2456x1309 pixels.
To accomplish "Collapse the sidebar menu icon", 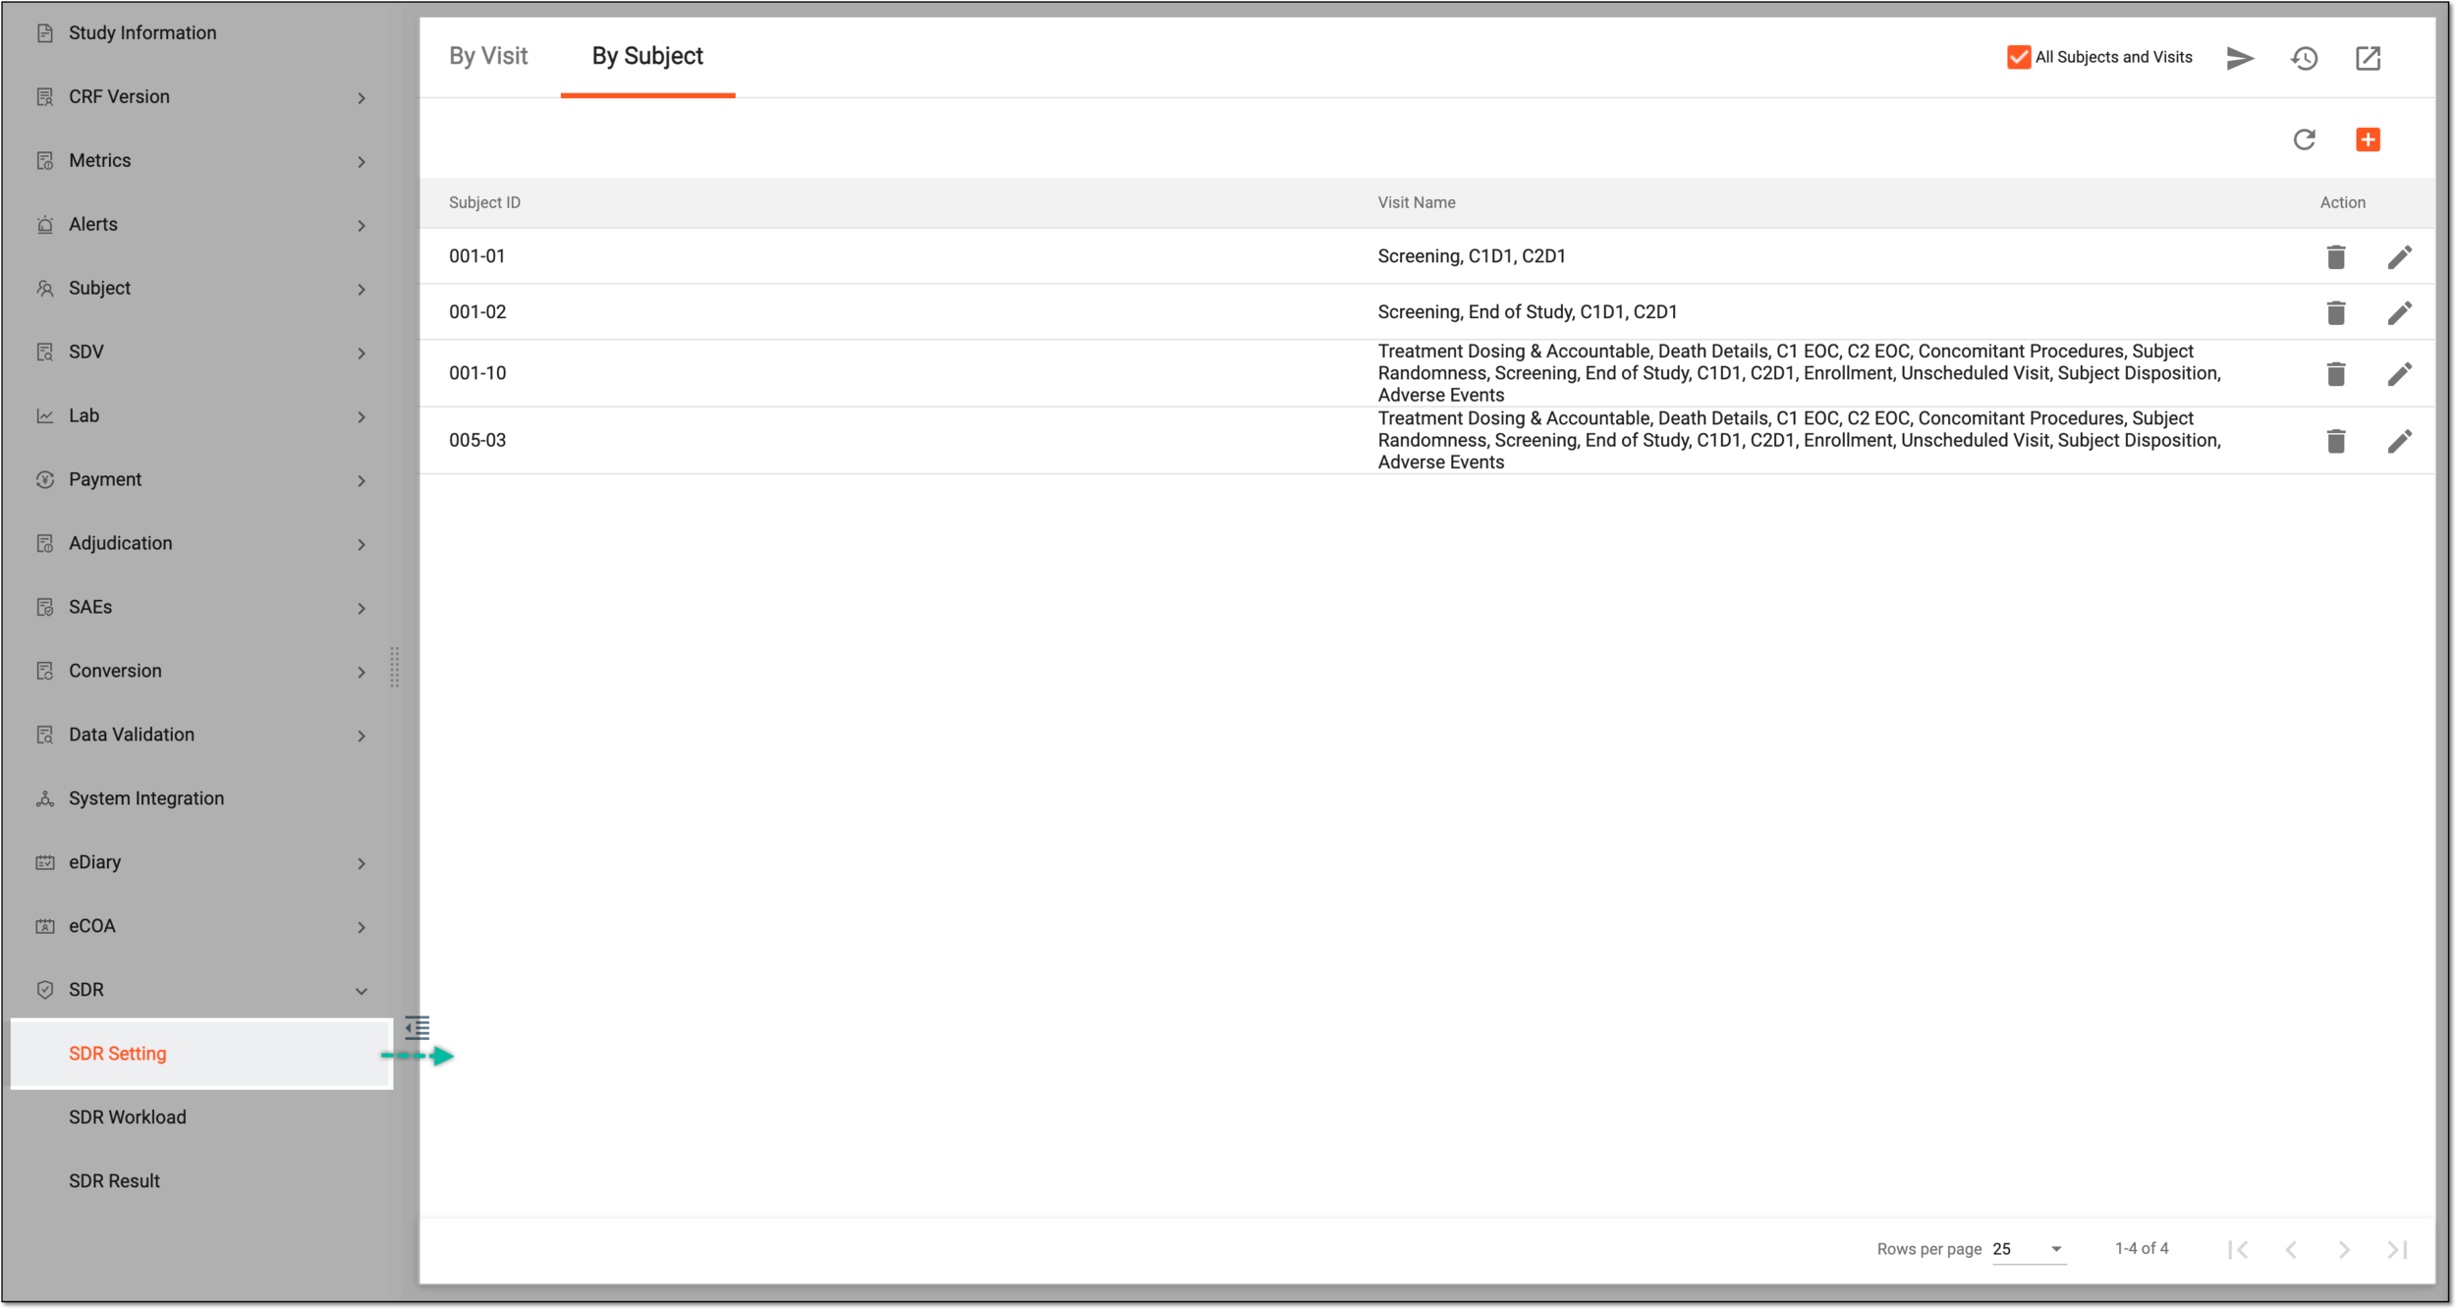I will (418, 1027).
